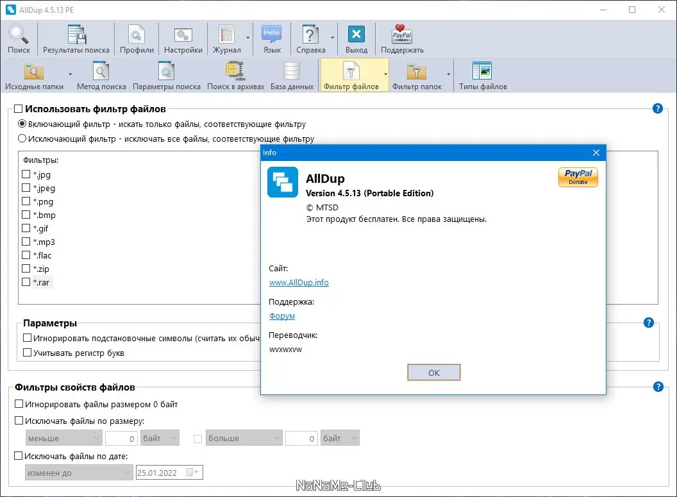
Task: Open the second байт unit dropdown
Action: (x=340, y=438)
